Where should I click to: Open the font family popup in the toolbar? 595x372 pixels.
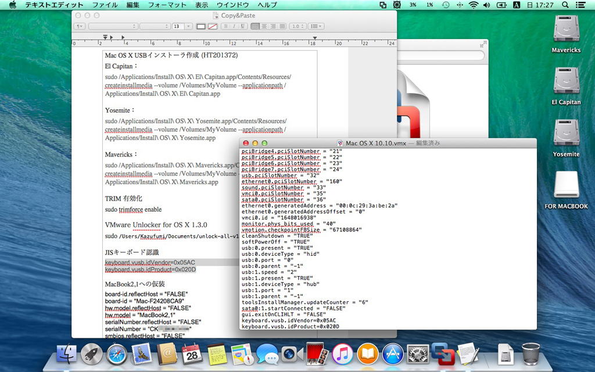click(113, 26)
